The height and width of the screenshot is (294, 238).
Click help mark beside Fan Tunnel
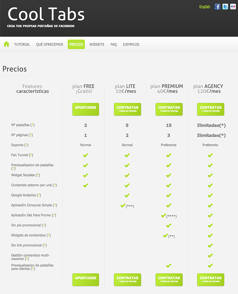[31, 155]
